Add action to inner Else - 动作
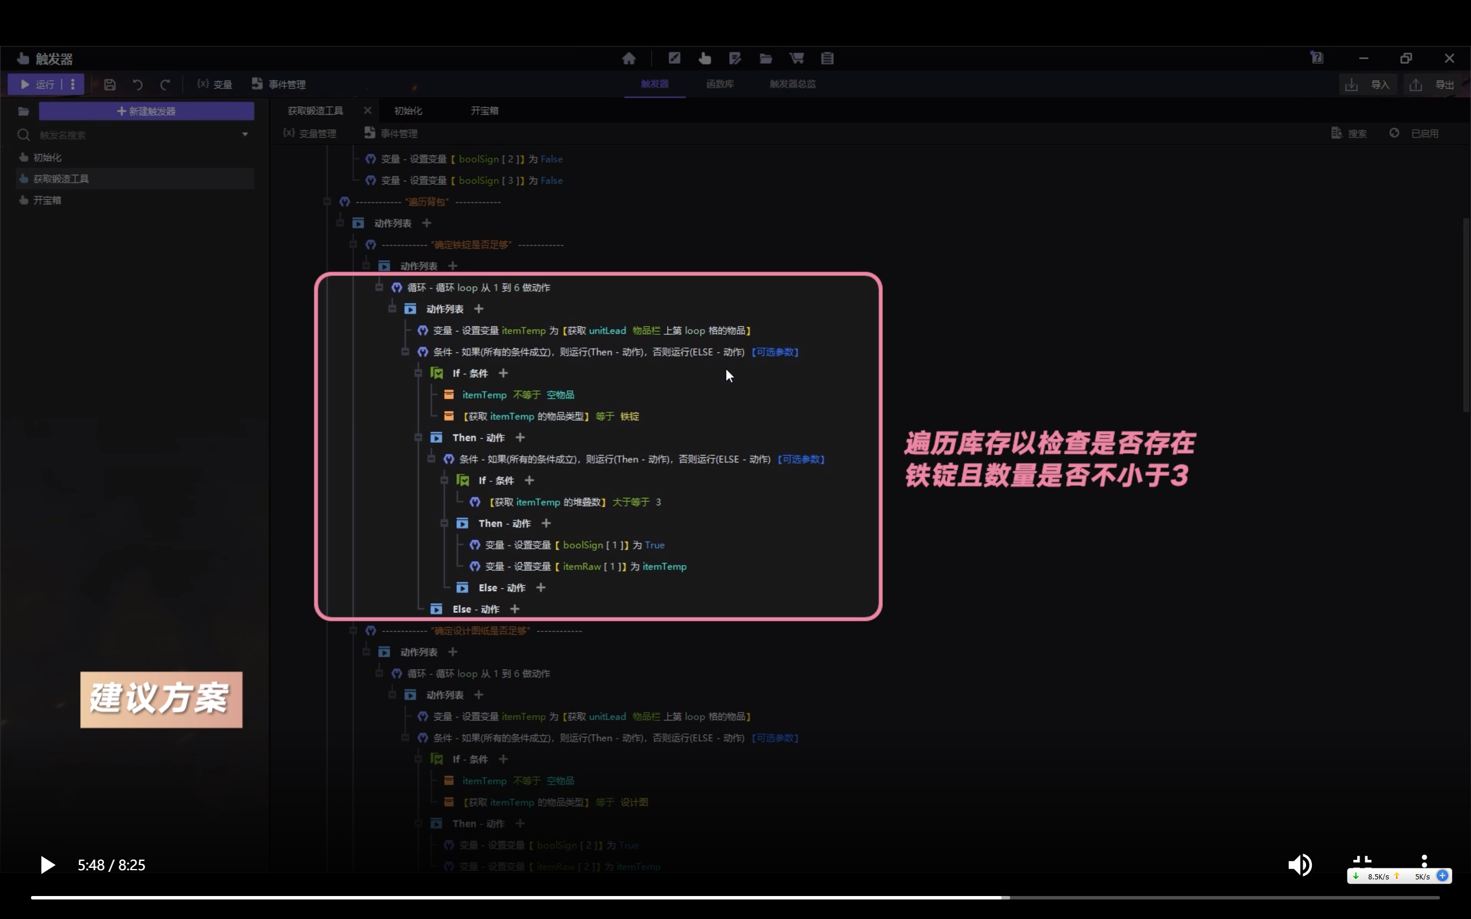The height and width of the screenshot is (919, 1471). tap(541, 587)
